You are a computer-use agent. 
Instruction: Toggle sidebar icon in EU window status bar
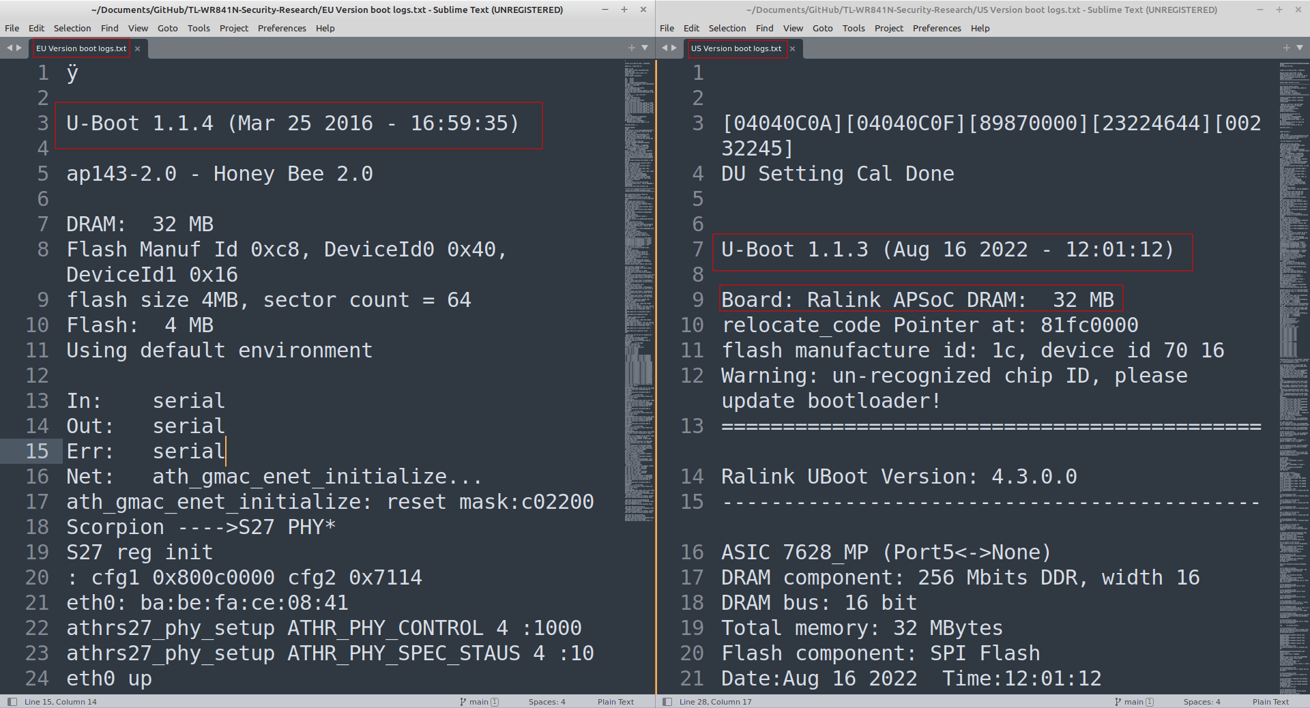click(x=12, y=701)
